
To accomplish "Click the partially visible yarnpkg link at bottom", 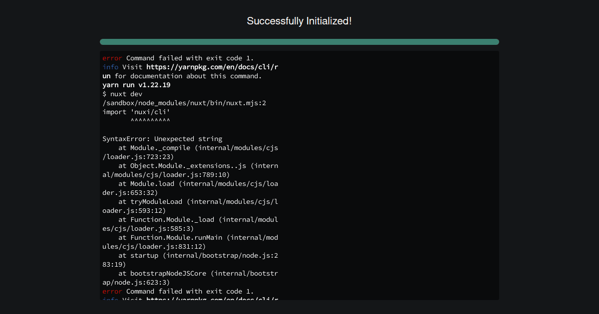I will [x=212, y=299].
